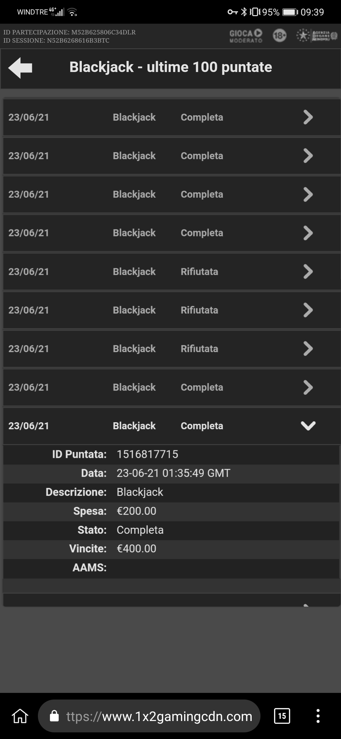The image size is (341, 739).
Task: Select the ID Puntata value 1516817715
Action: point(147,454)
